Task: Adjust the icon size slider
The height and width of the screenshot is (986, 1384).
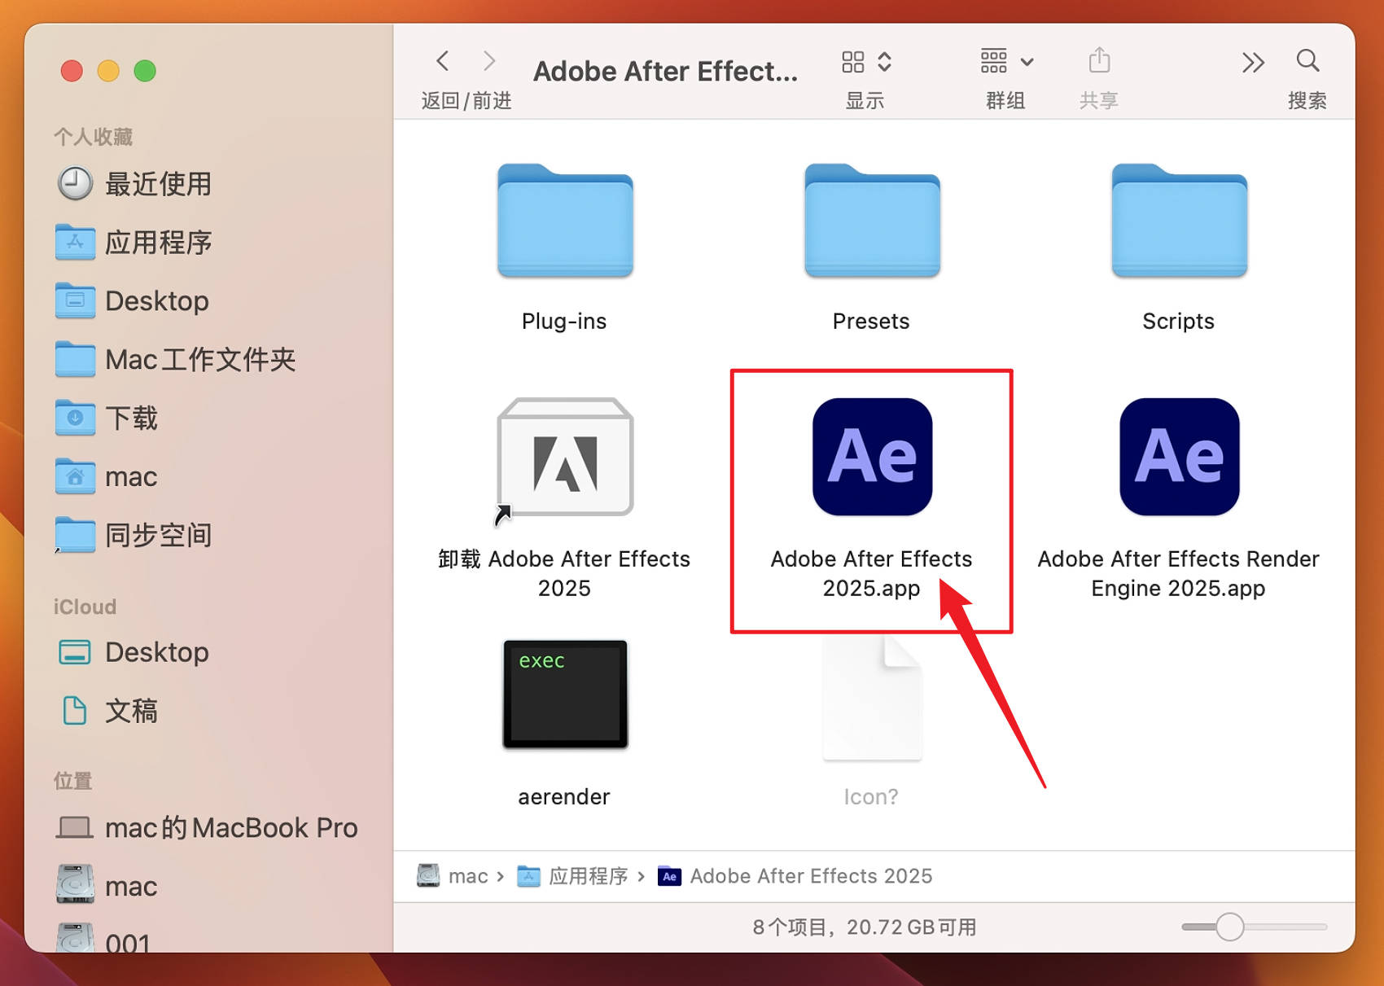Action: click(1229, 927)
